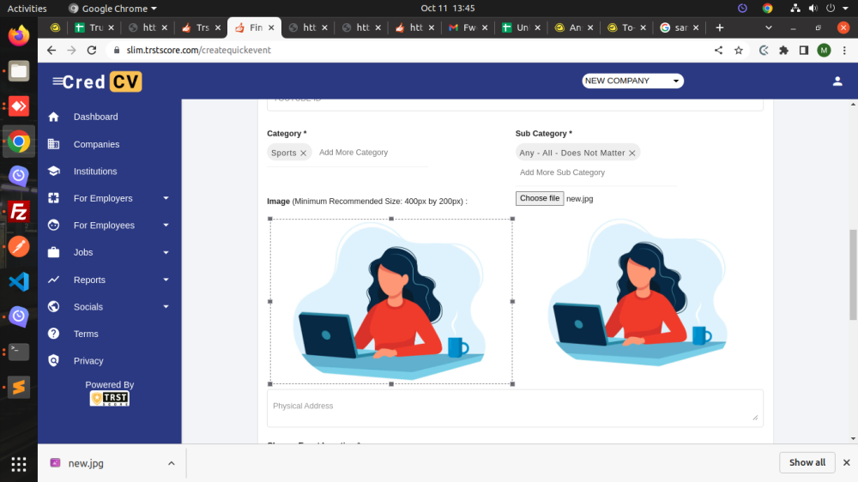The image size is (858, 482).
Task: Open the NEW COMPANY dropdown
Action: tap(632, 81)
